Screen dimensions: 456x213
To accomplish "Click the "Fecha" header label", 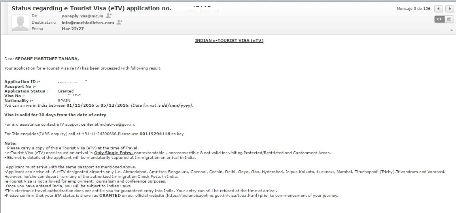I will (37, 28).
